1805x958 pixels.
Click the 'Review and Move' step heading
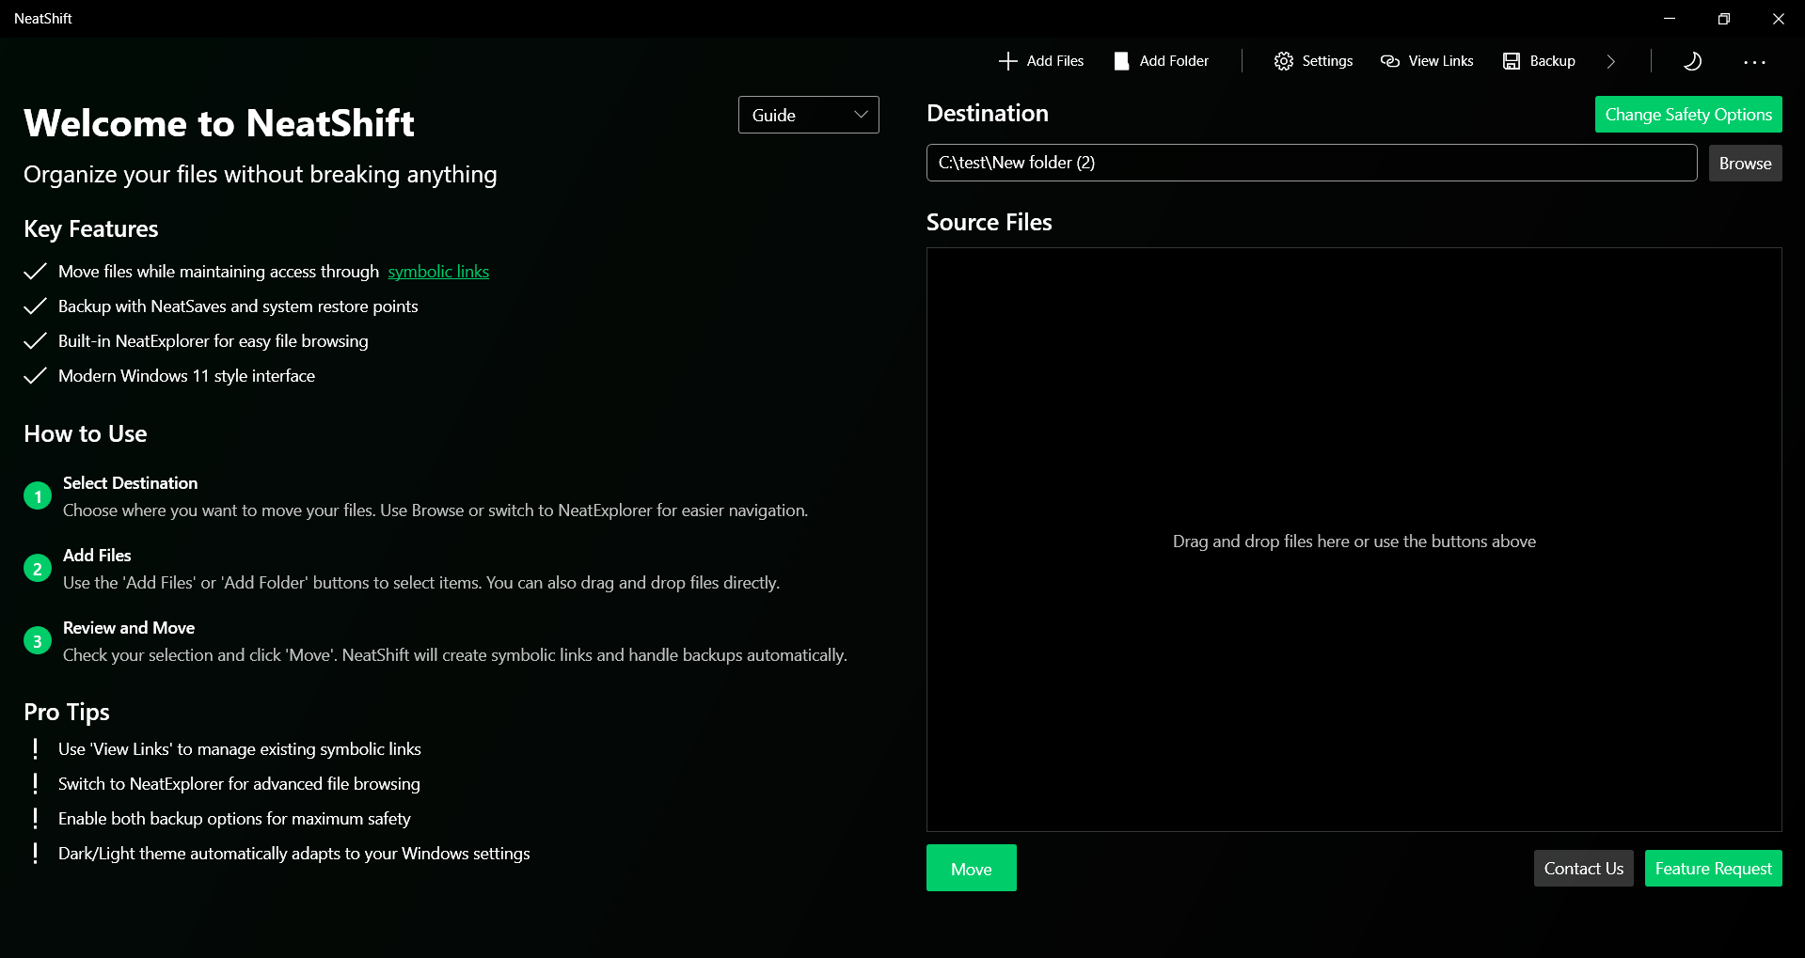click(x=129, y=628)
